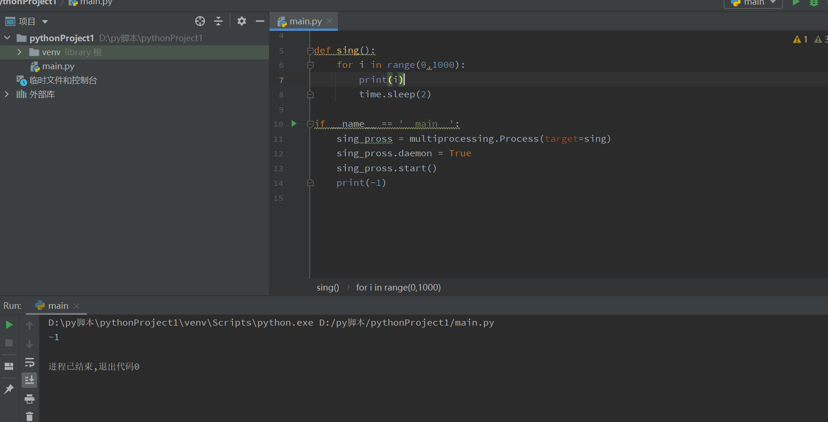Click the stop process button
828x422 pixels.
pyautogui.click(x=9, y=343)
